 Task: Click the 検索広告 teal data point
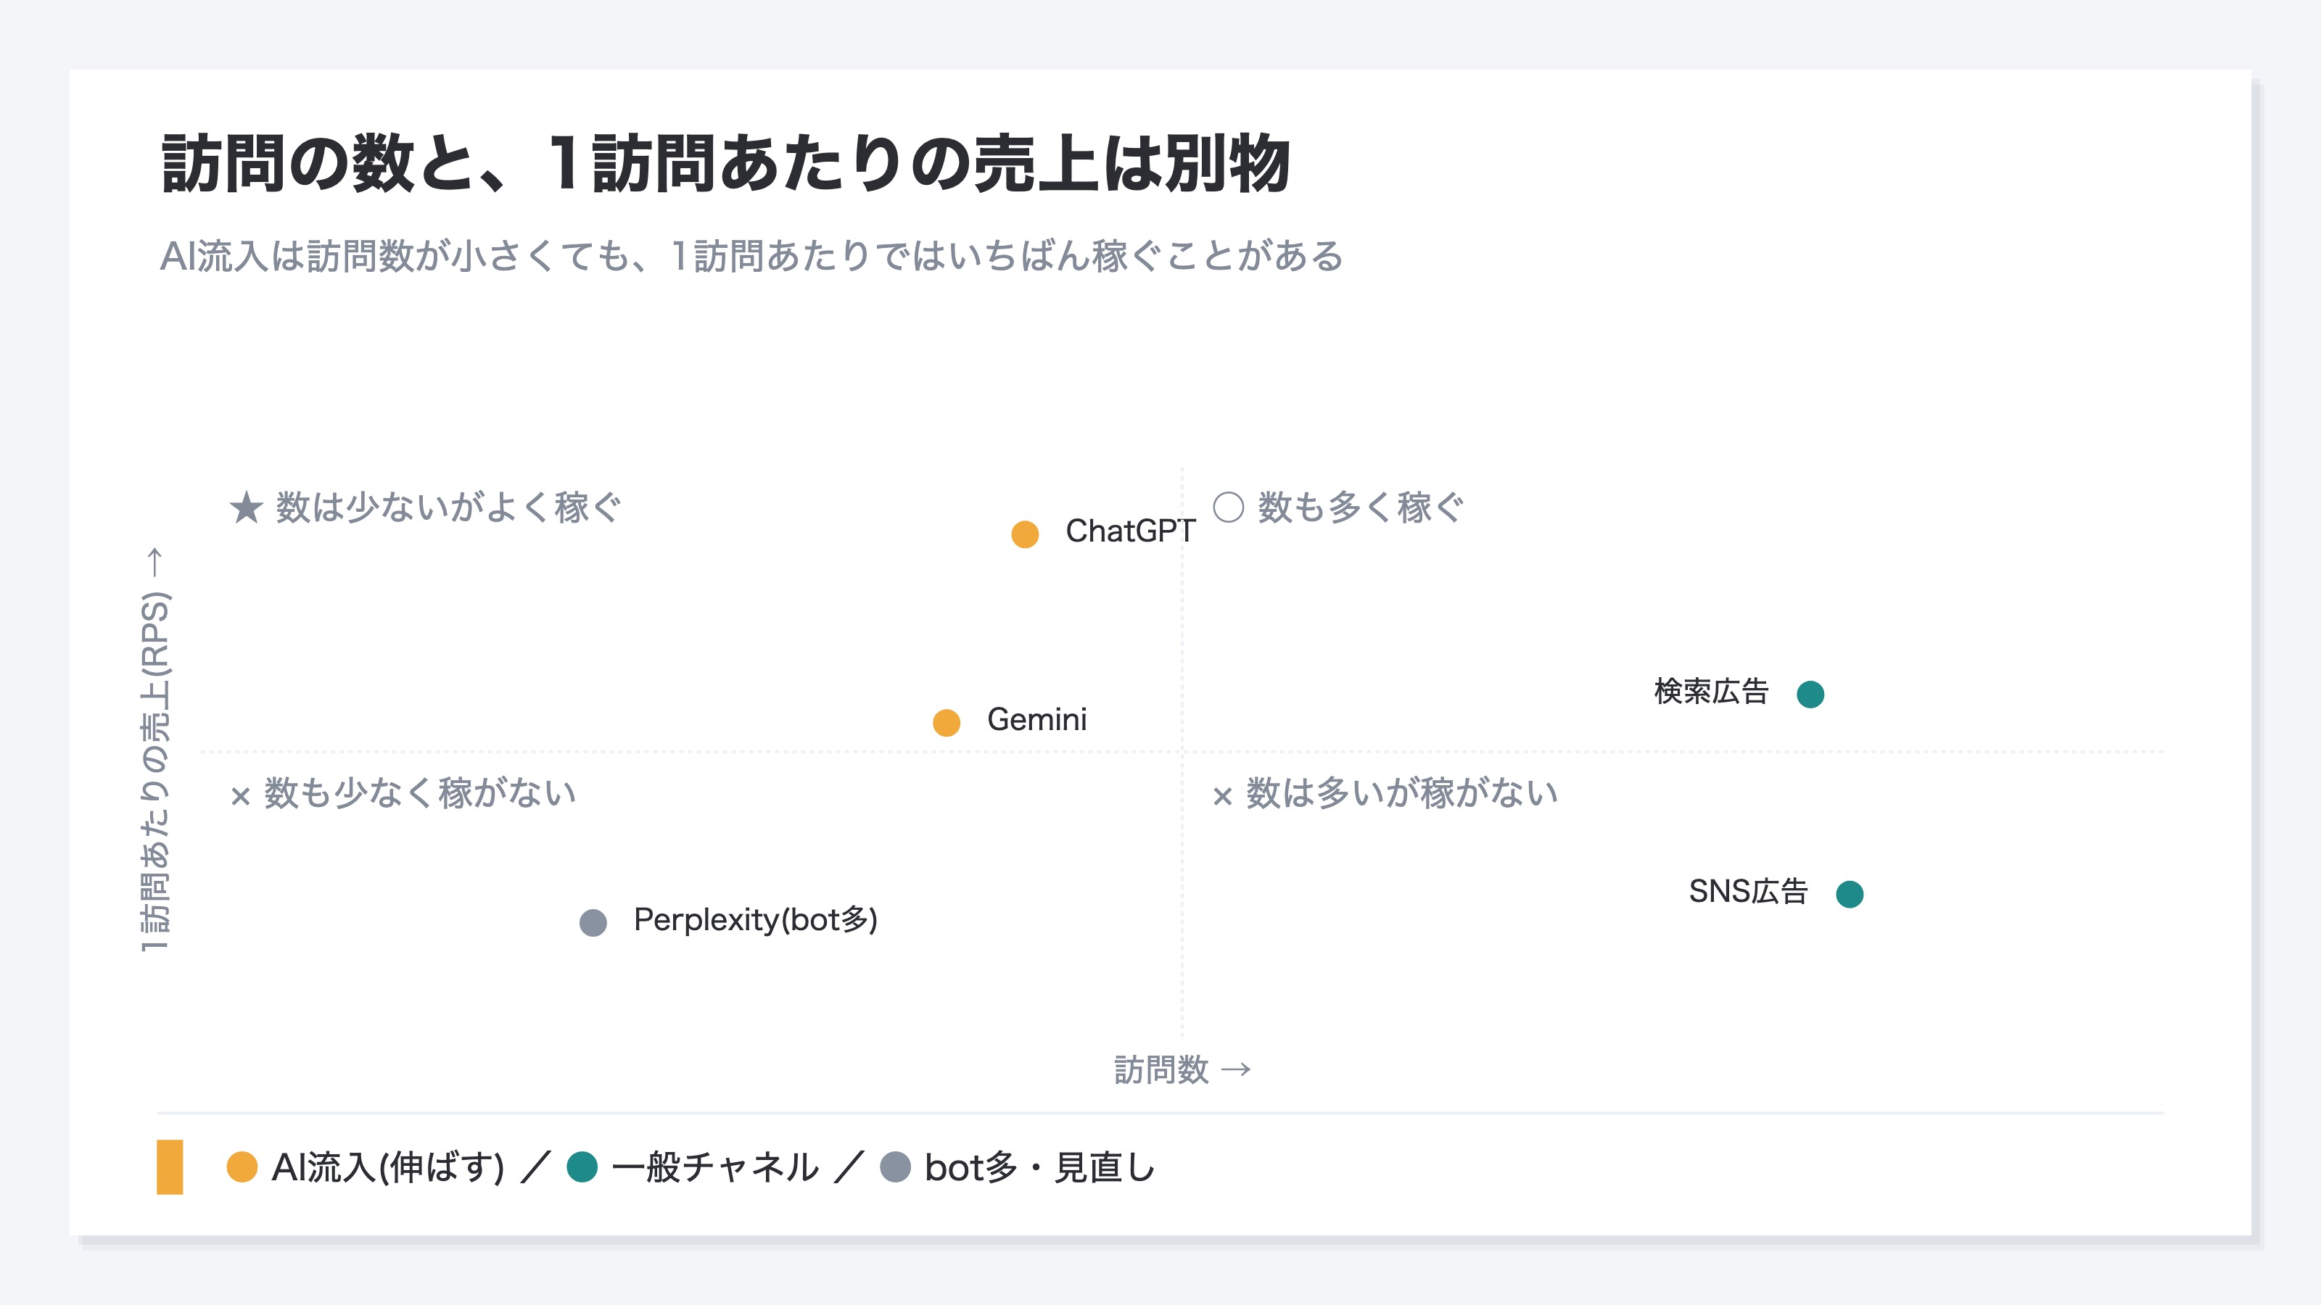(x=1810, y=695)
